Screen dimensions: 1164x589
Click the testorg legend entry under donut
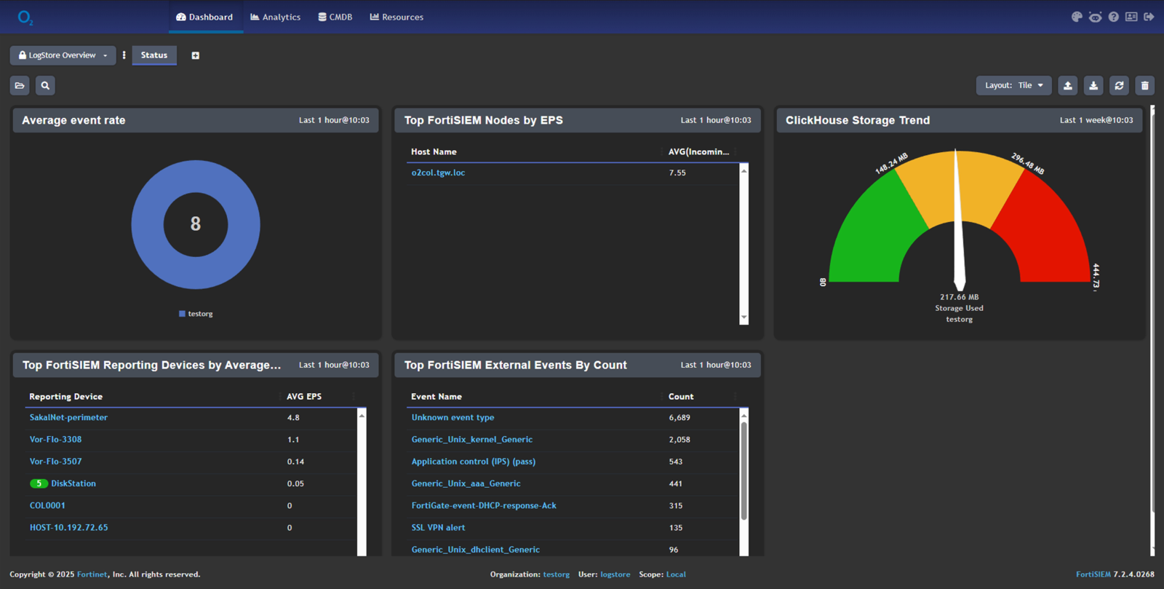click(x=196, y=314)
